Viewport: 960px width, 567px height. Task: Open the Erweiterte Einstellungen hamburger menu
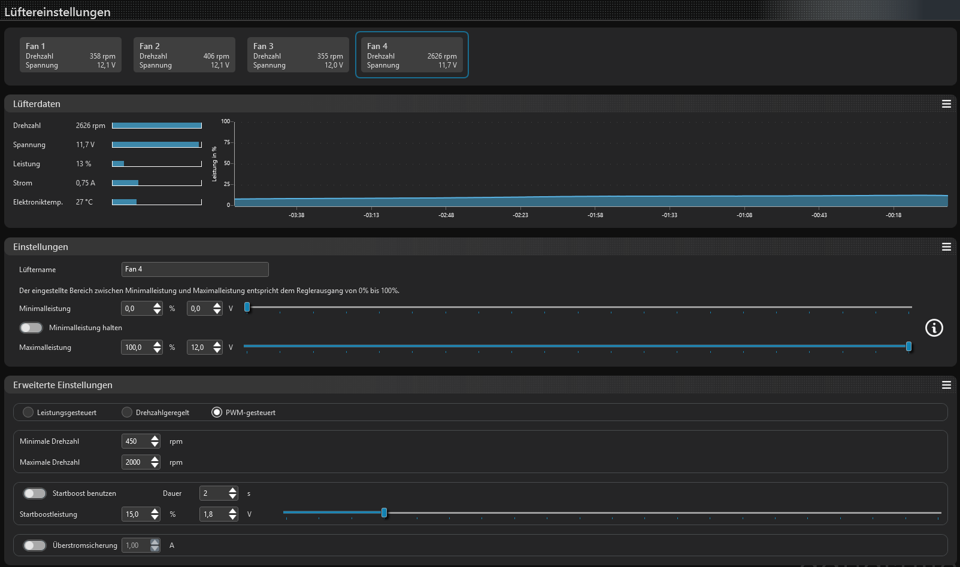click(x=946, y=385)
